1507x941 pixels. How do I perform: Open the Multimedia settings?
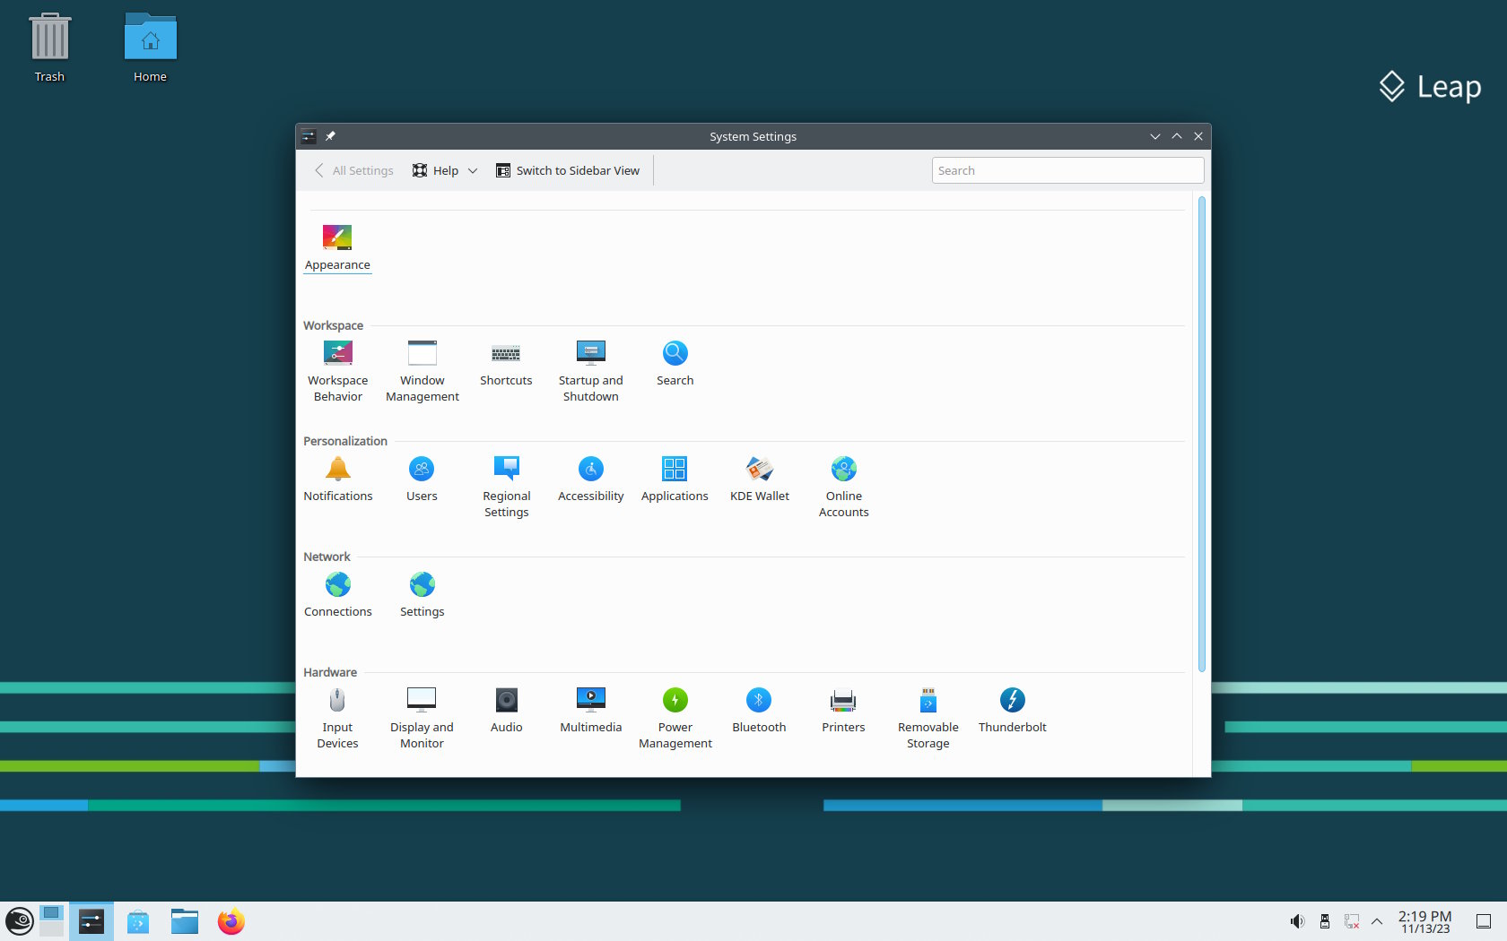click(590, 711)
